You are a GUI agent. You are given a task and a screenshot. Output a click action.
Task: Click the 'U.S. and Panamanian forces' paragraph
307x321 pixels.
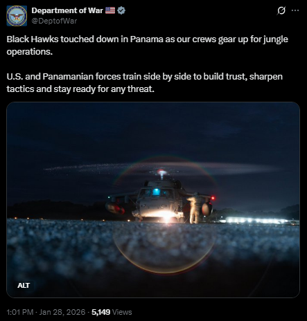point(145,82)
